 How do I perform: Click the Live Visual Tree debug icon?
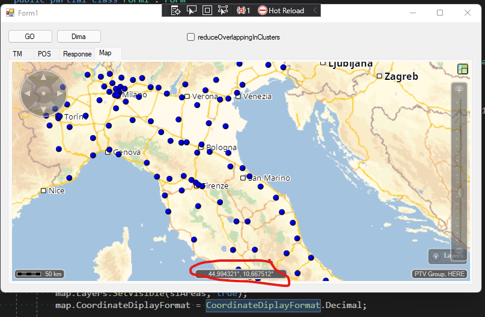(176, 10)
